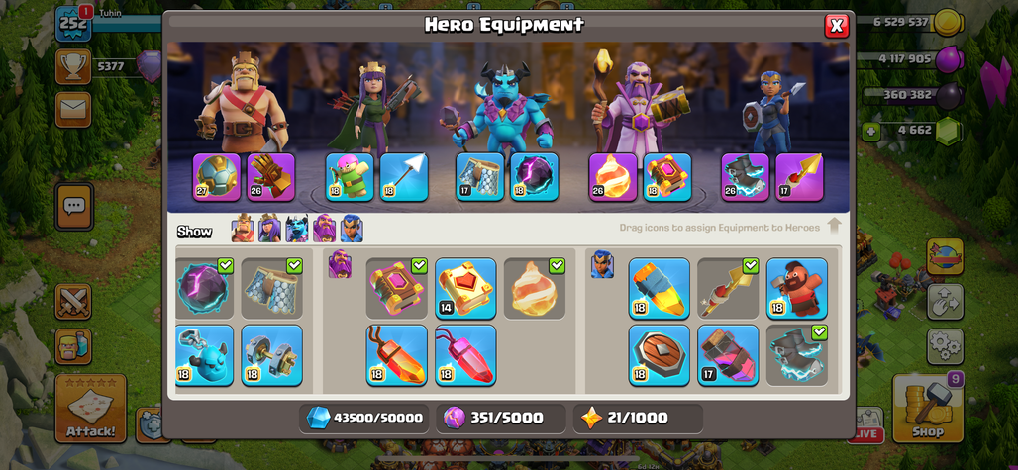Select the Rage Gem pink crystal equipment
1018x470 pixels.
[465, 355]
